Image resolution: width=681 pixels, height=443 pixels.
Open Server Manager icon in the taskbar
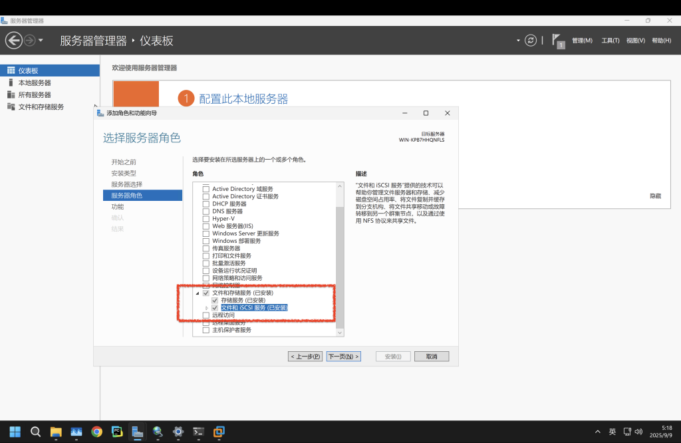137,432
